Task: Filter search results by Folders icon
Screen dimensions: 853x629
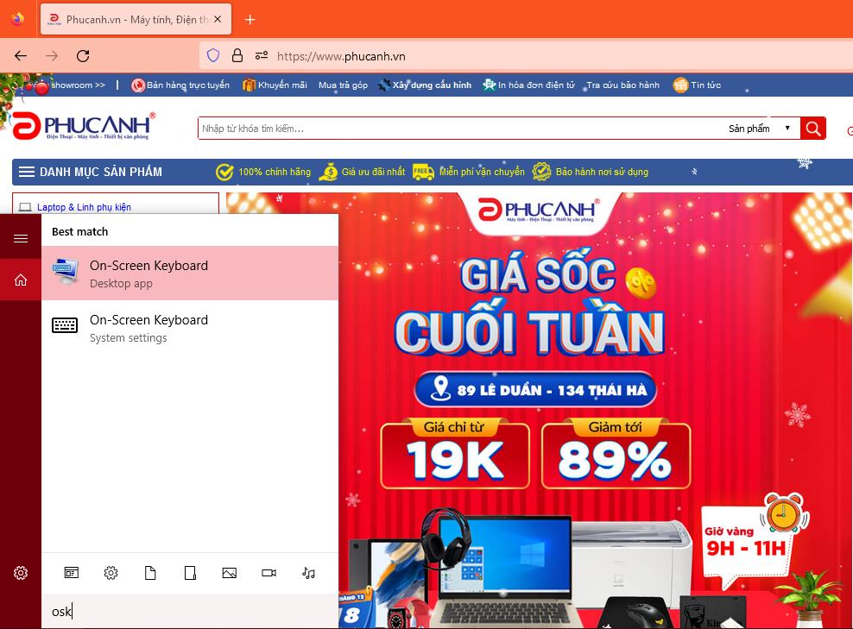Action: tap(190, 572)
